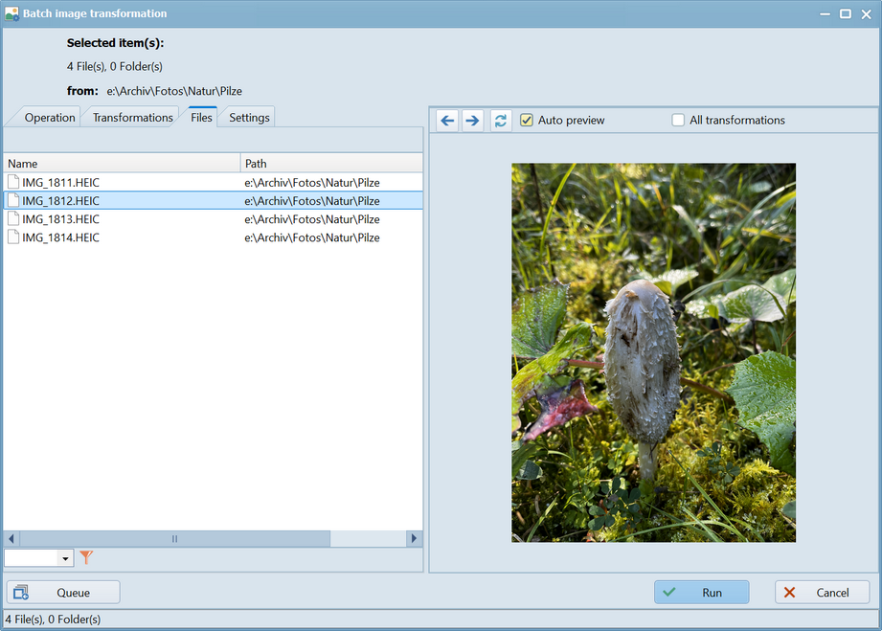Click the path cell of IMG_1812.HEIC
The width and height of the screenshot is (882, 631).
(x=312, y=201)
